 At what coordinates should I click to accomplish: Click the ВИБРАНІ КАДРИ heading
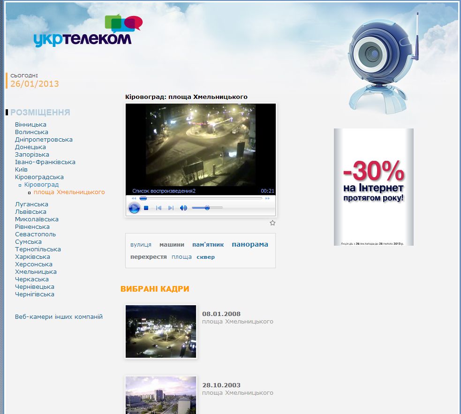(155, 289)
